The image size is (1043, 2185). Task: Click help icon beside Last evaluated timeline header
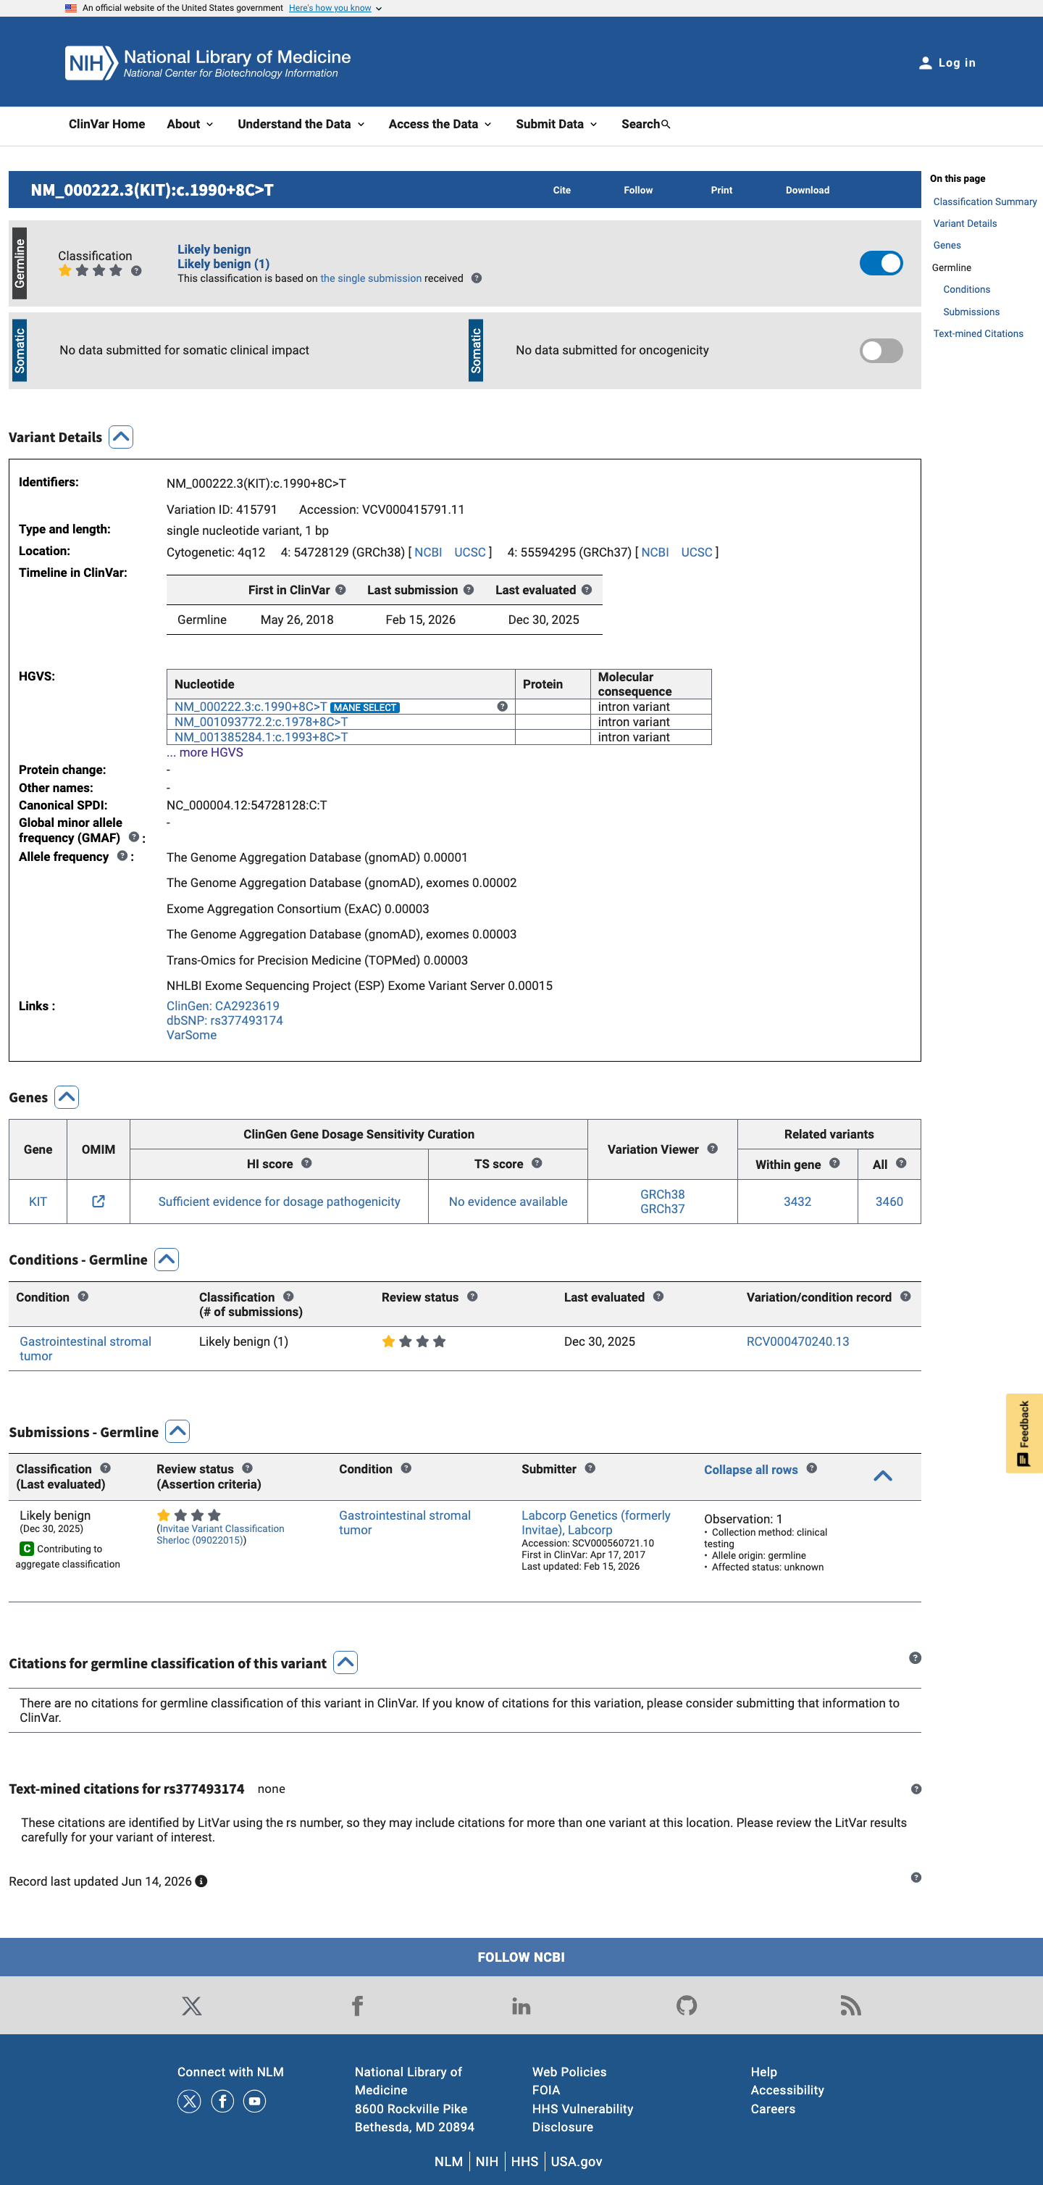(587, 589)
